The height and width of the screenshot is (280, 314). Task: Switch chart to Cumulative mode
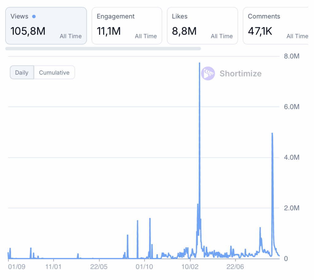tap(54, 73)
